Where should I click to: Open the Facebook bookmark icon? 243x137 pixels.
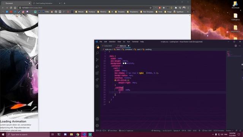point(7,12)
